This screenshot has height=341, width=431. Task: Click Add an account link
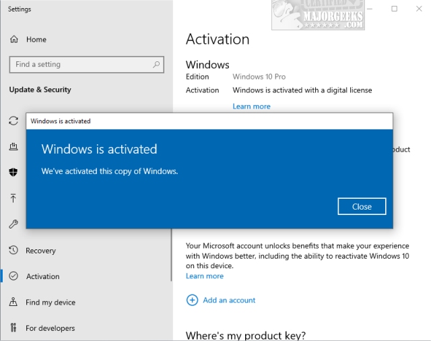click(x=229, y=300)
